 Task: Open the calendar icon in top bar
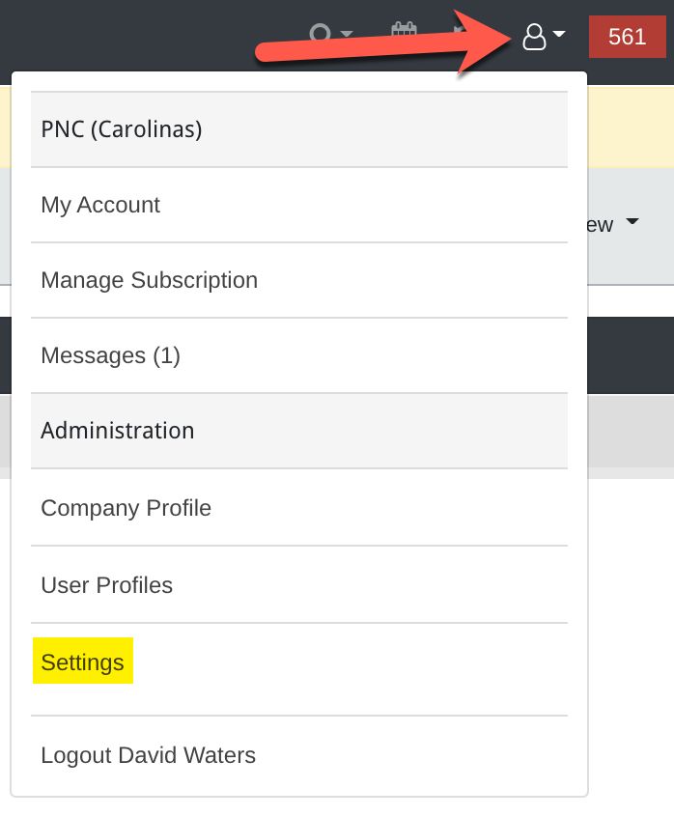404,32
